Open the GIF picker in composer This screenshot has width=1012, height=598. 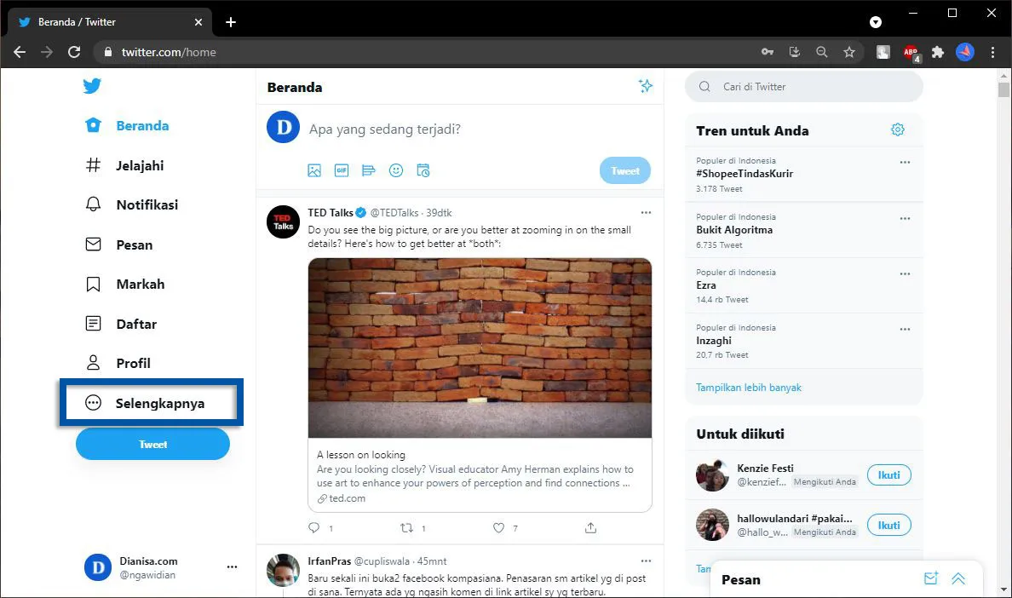342,170
